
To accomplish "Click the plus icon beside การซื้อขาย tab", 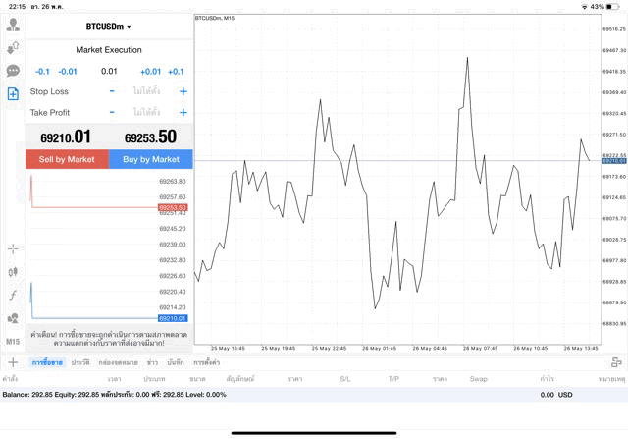I will 13,362.
